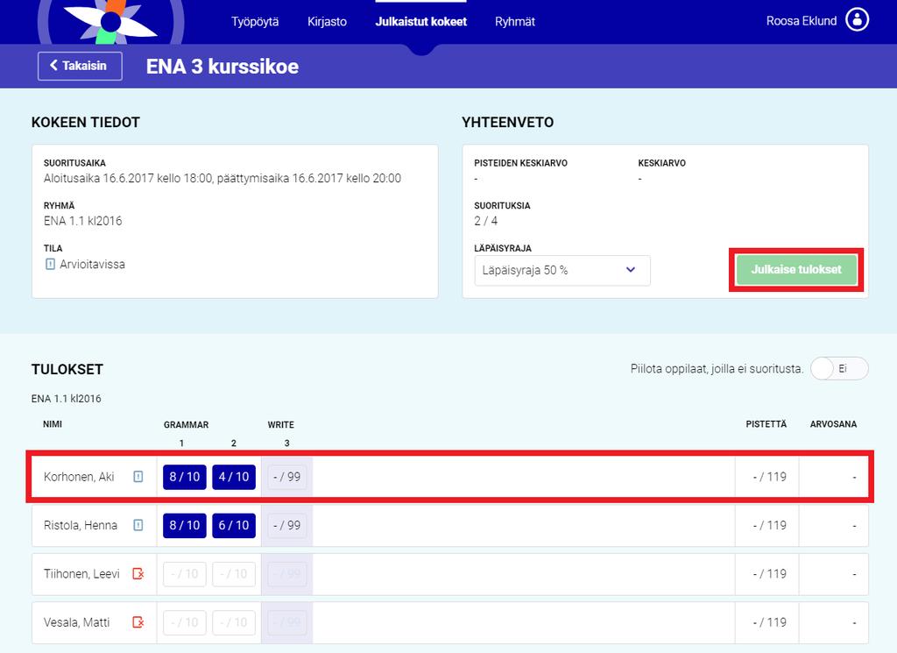Click Tiihonen's - / 99 write score cell
This screenshot has height=653, width=897.
pos(287,574)
